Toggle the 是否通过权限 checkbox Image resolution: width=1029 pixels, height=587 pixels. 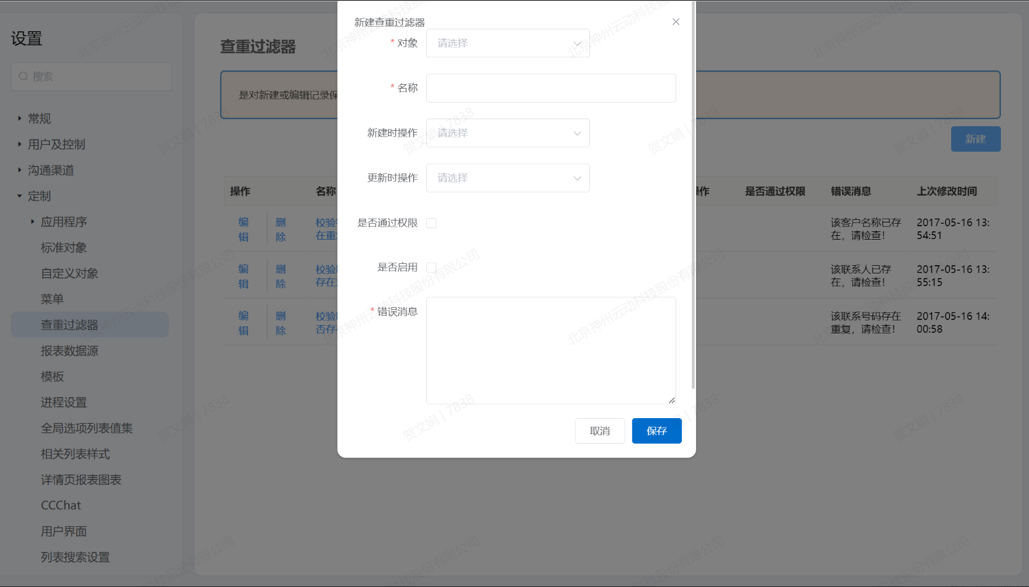(x=431, y=223)
